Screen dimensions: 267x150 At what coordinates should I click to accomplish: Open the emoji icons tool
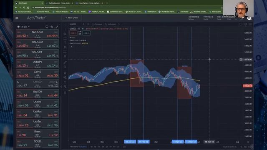coord(65,56)
